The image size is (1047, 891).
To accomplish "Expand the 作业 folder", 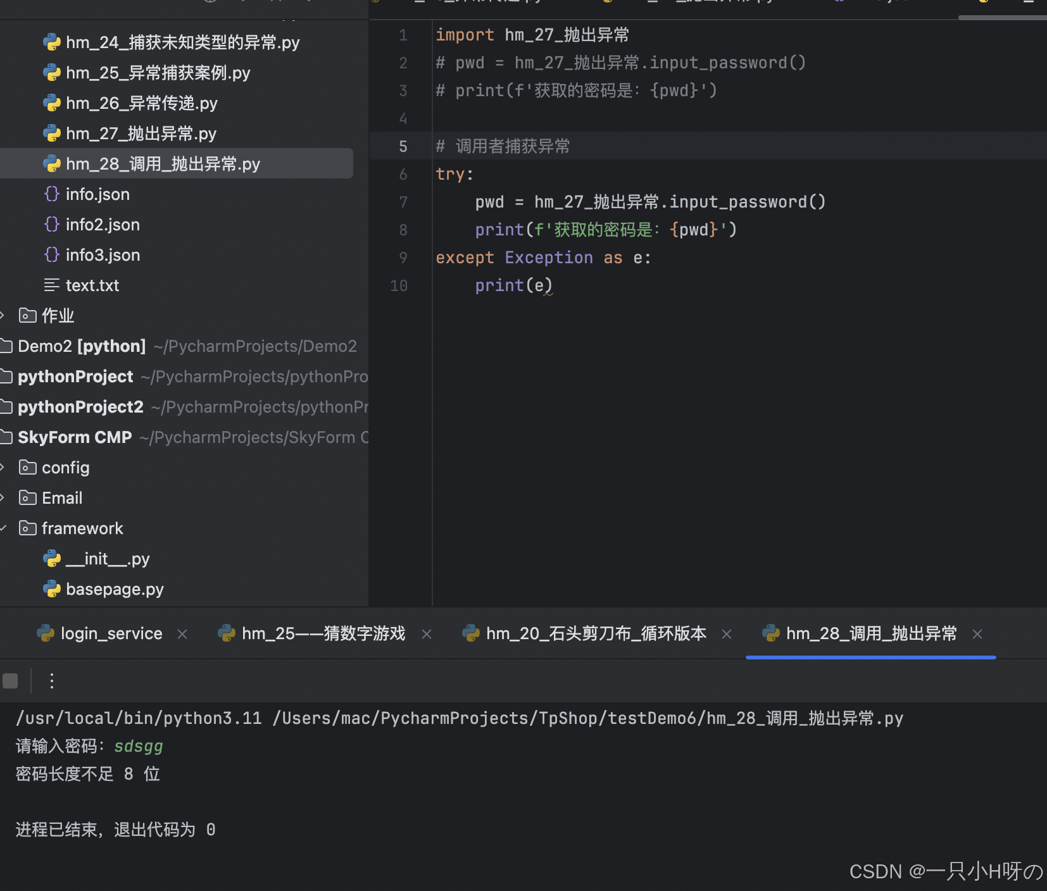I will (3, 315).
